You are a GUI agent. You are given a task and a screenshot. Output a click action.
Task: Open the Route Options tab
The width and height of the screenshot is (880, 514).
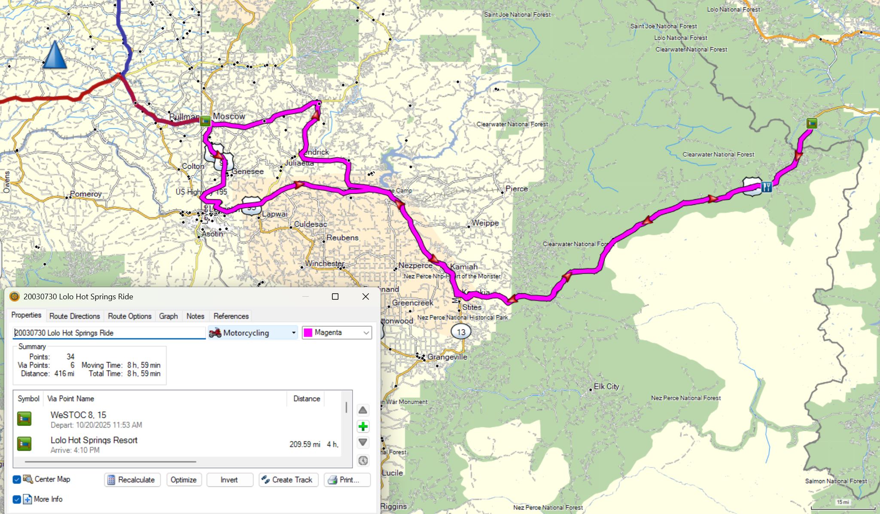point(129,316)
